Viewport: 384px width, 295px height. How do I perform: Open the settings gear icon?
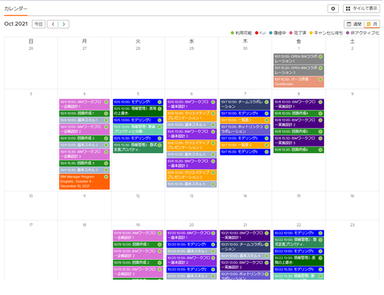point(333,9)
